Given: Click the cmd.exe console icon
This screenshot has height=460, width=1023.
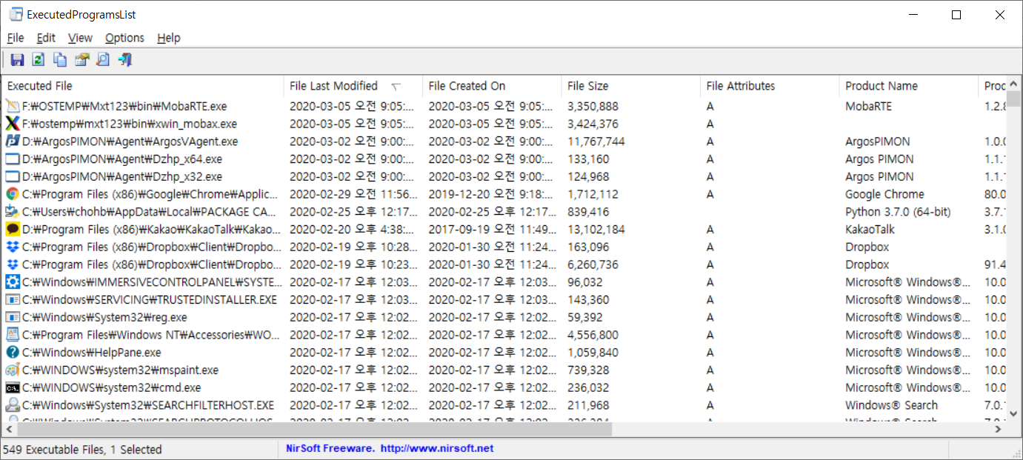Looking at the screenshot, I should [13, 387].
